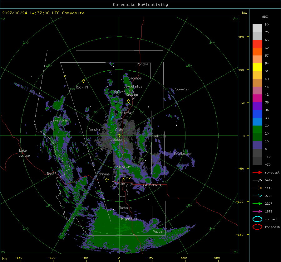Viewport: 281px width, 262px height.
Task: Click the -150 label on the bottom axis
Action: (x=18, y=258)
